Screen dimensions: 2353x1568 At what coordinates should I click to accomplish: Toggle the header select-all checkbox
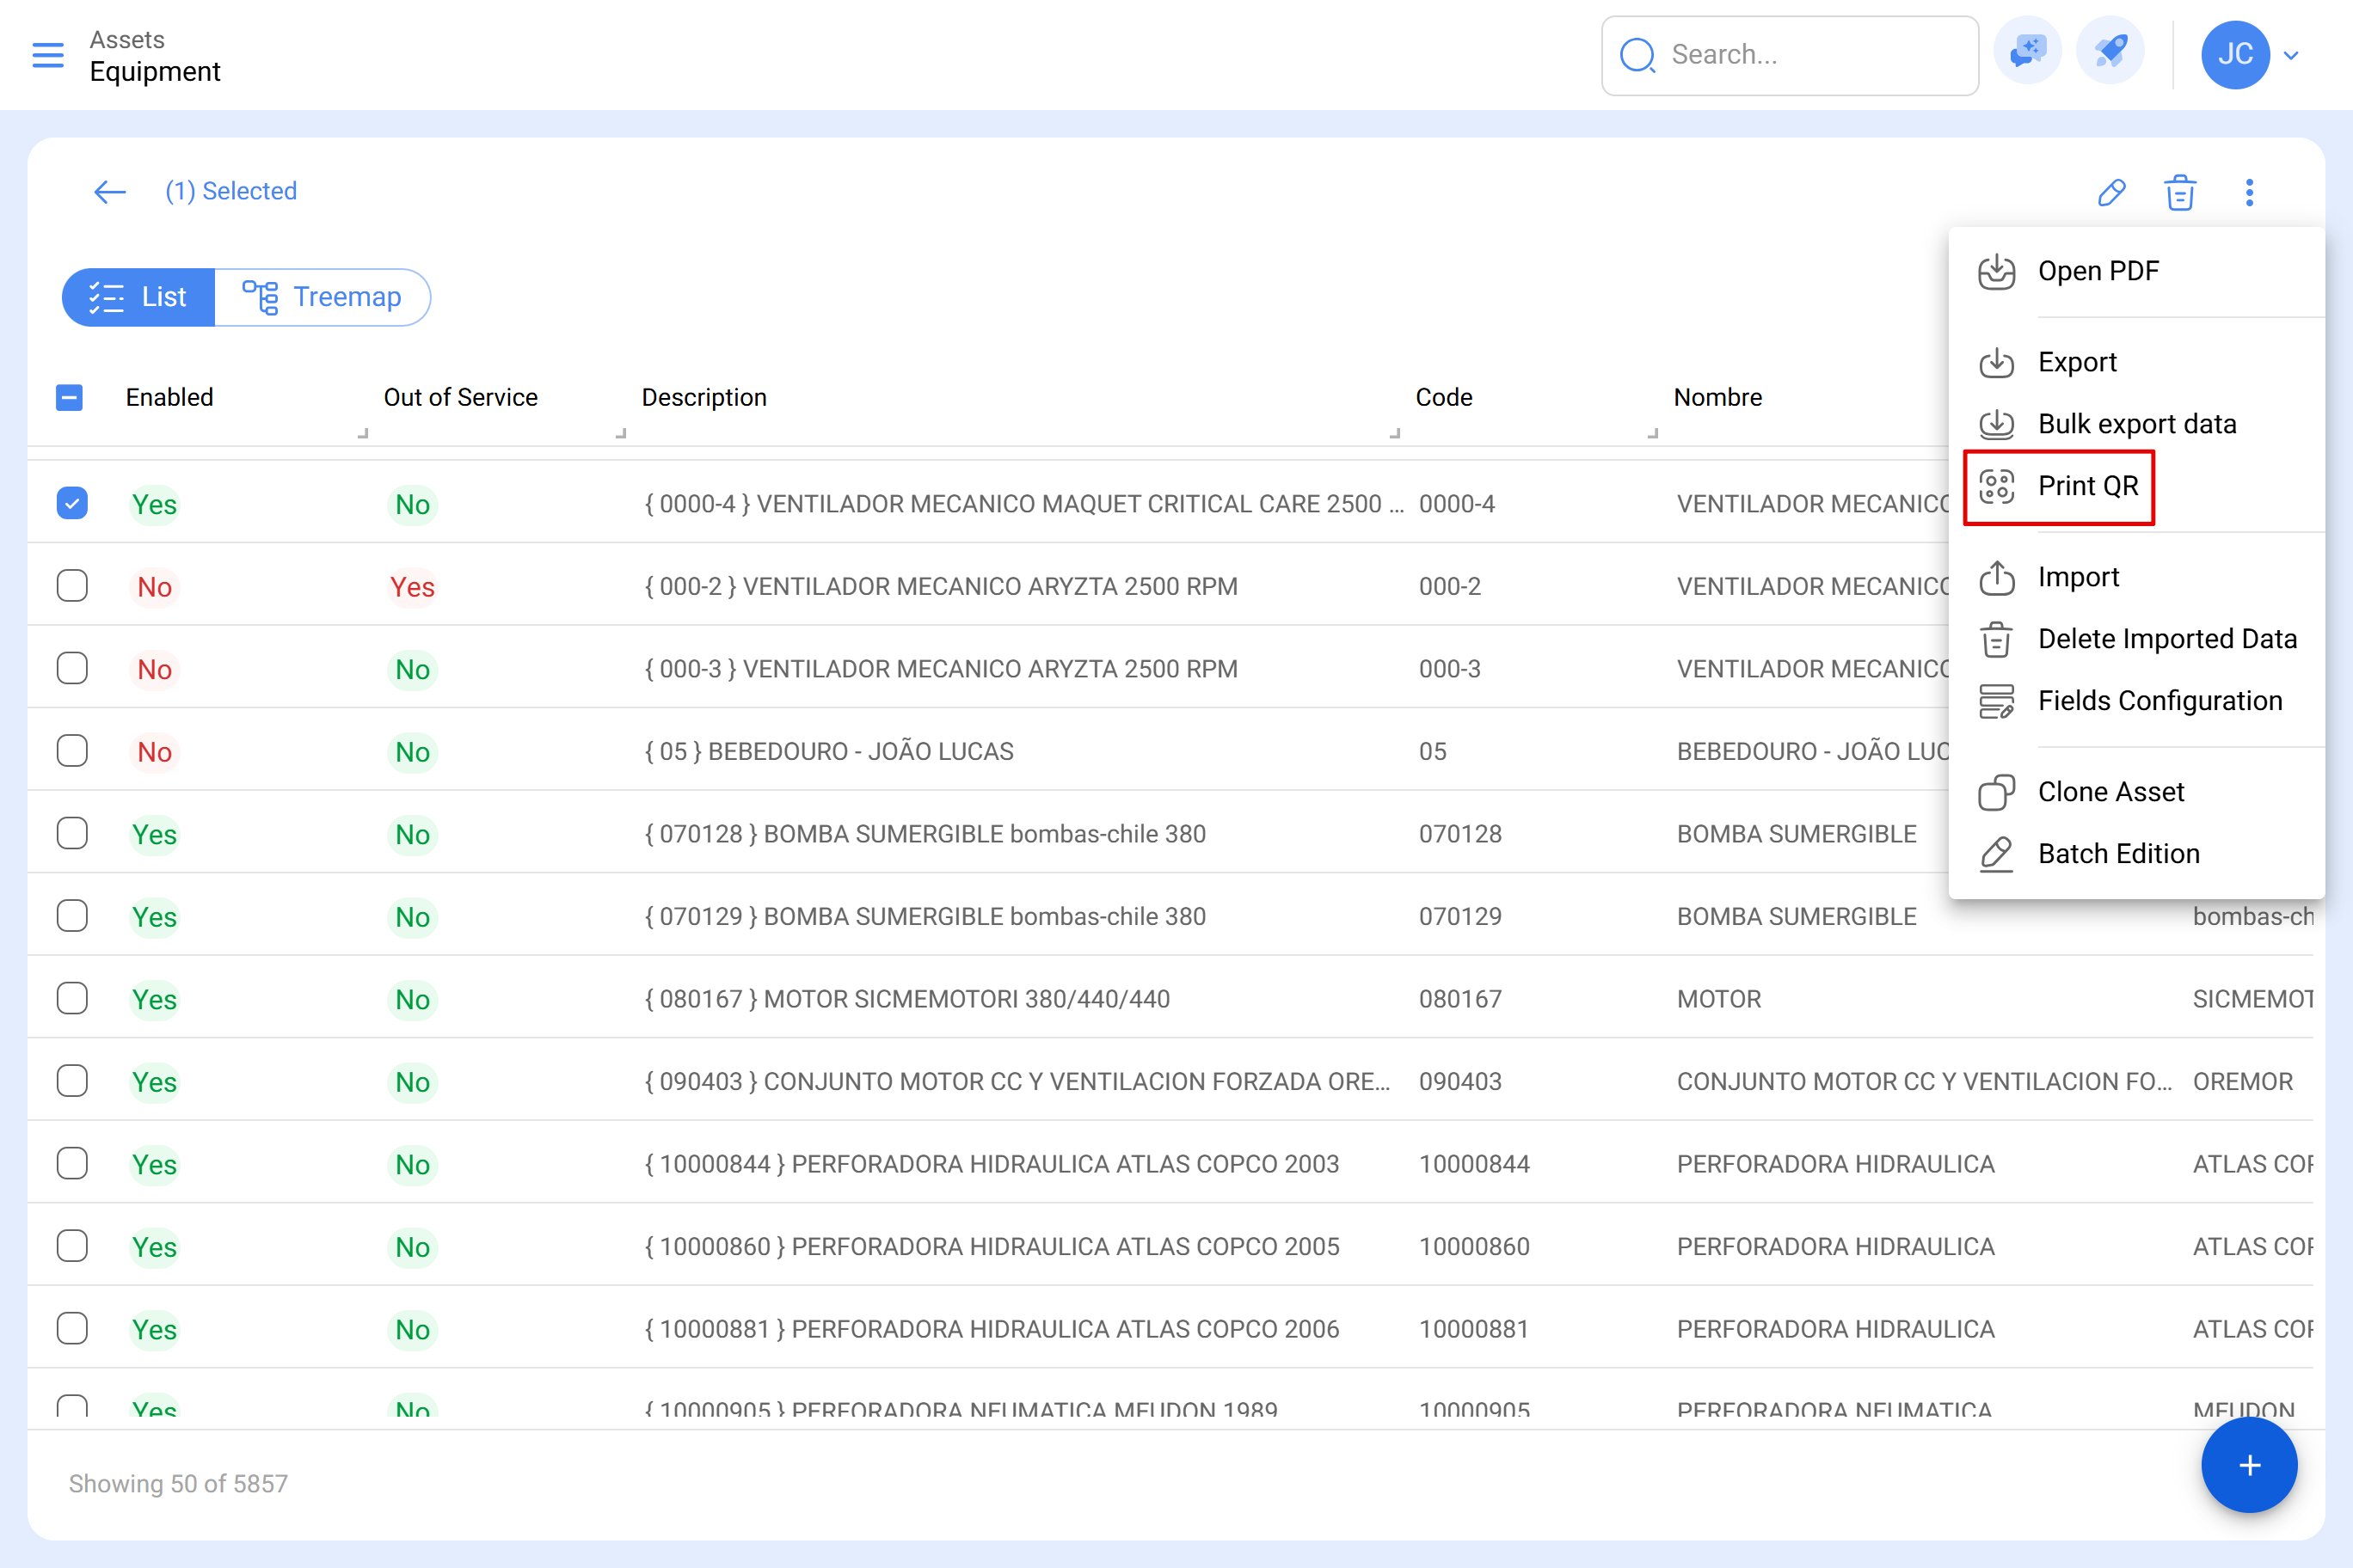click(x=69, y=398)
